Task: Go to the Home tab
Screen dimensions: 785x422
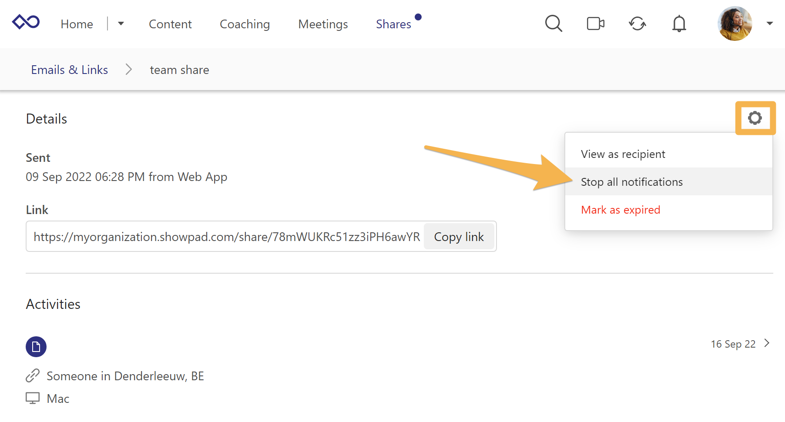Action: (x=77, y=24)
